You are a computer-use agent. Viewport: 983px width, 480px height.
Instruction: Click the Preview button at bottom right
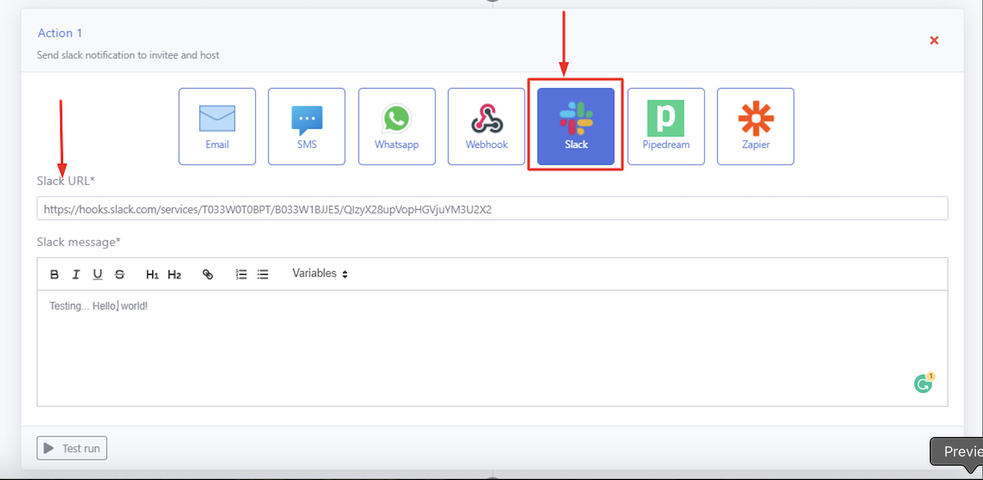pyautogui.click(x=957, y=451)
